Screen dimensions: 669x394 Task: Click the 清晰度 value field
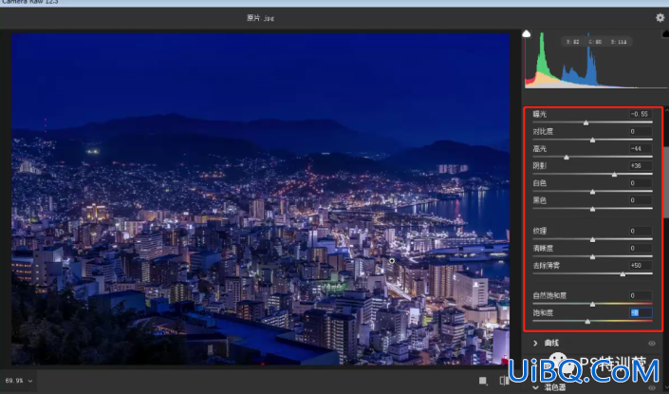(x=641, y=248)
